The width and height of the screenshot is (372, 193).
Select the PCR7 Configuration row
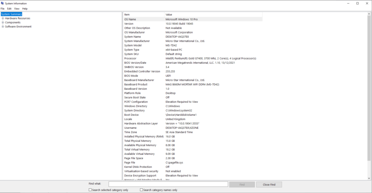click(x=193, y=102)
